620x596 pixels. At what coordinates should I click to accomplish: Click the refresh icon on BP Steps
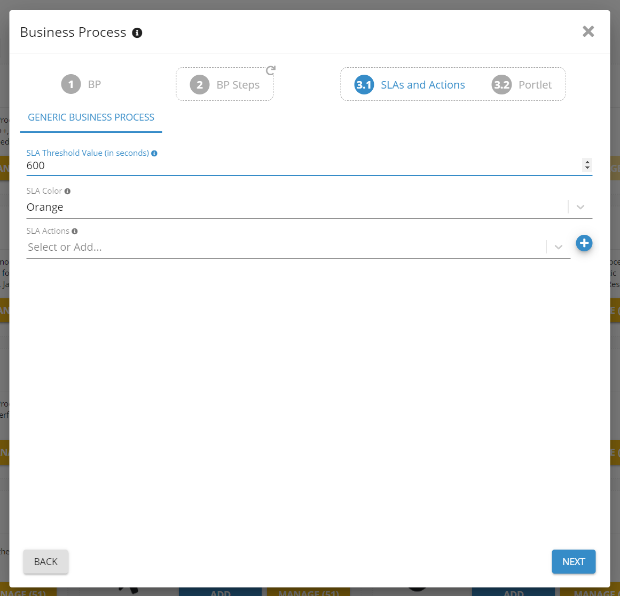click(271, 70)
